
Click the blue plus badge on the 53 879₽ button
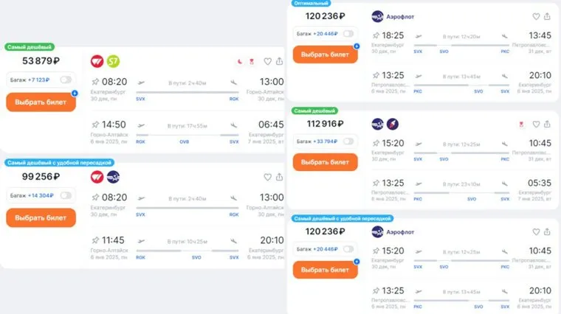pyautogui.click(x=75, y=94)
